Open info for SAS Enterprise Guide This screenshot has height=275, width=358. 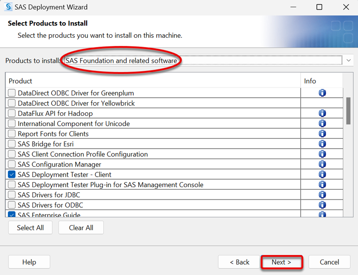coord(322,214)
